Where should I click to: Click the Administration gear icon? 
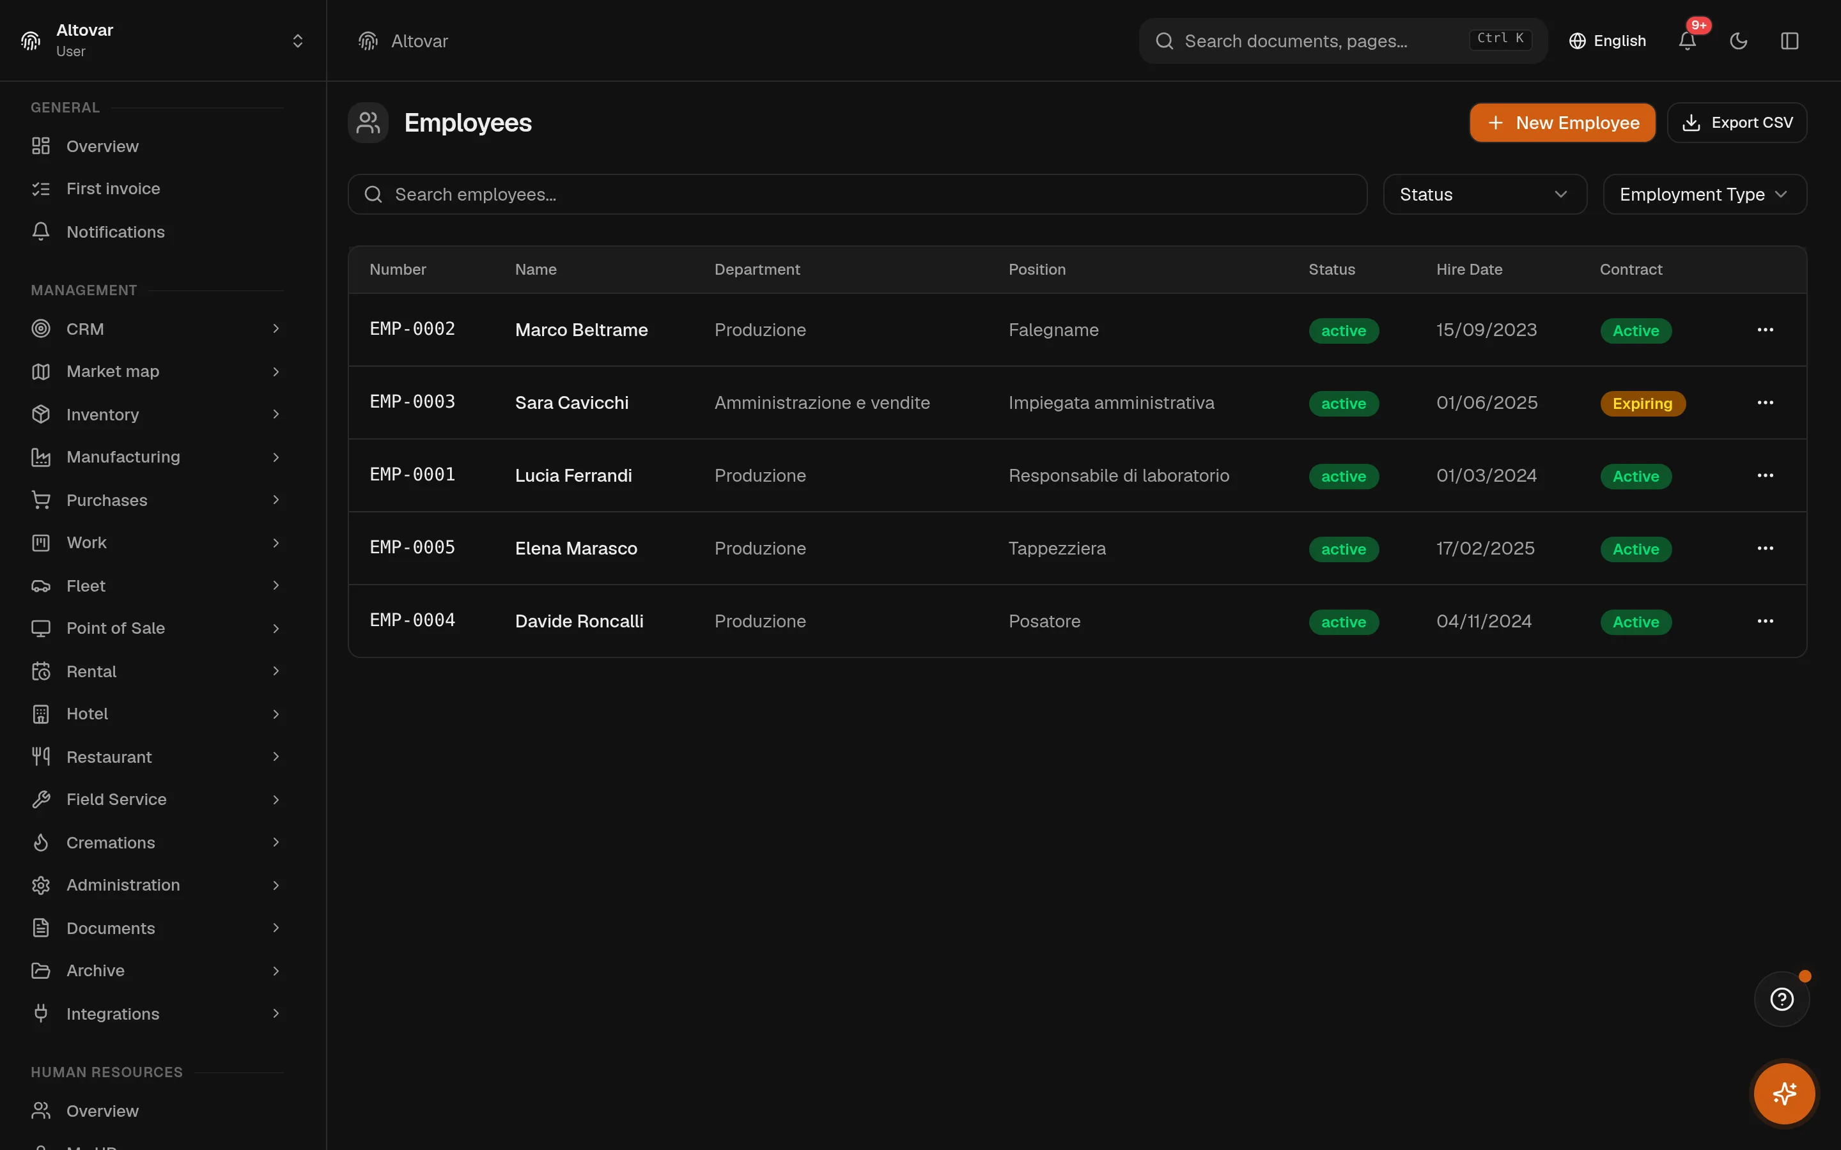click(41, 885)
